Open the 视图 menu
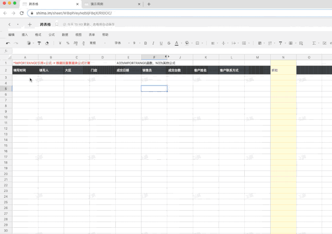 pos(78,35)
